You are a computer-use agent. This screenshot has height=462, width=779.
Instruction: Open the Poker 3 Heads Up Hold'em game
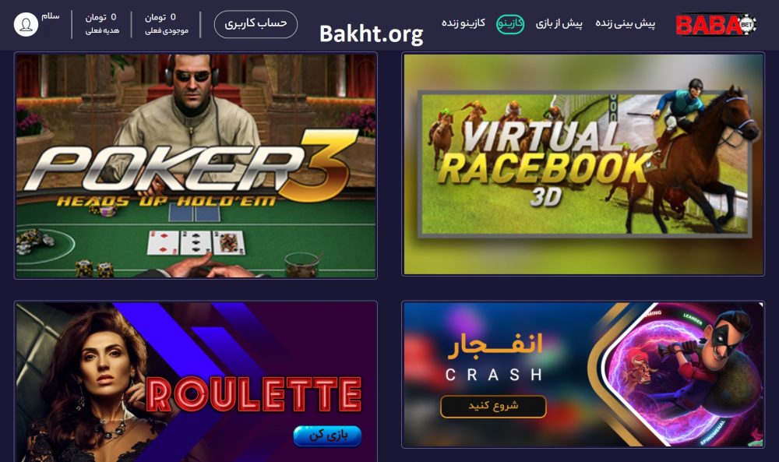click(x=196, y=165)
